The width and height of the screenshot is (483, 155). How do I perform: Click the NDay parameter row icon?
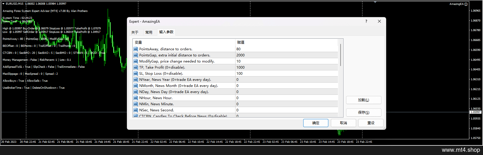(136, 92)
